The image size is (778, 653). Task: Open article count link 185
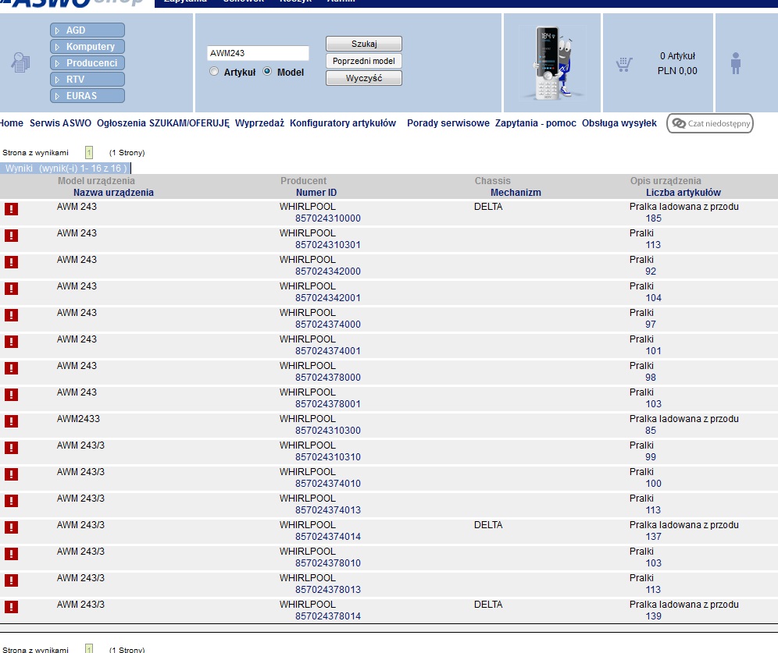[x=654, y=218]
